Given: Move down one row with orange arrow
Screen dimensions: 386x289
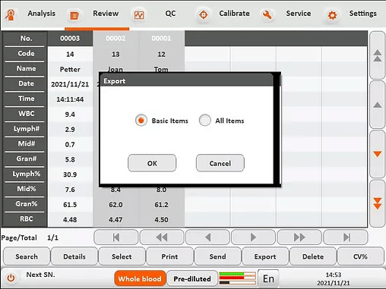Looking at the screenshot, I should (378, 154).
